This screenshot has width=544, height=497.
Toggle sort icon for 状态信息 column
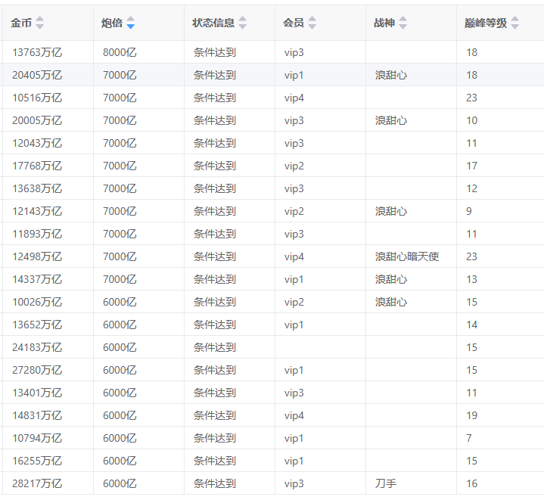(242, 23)
